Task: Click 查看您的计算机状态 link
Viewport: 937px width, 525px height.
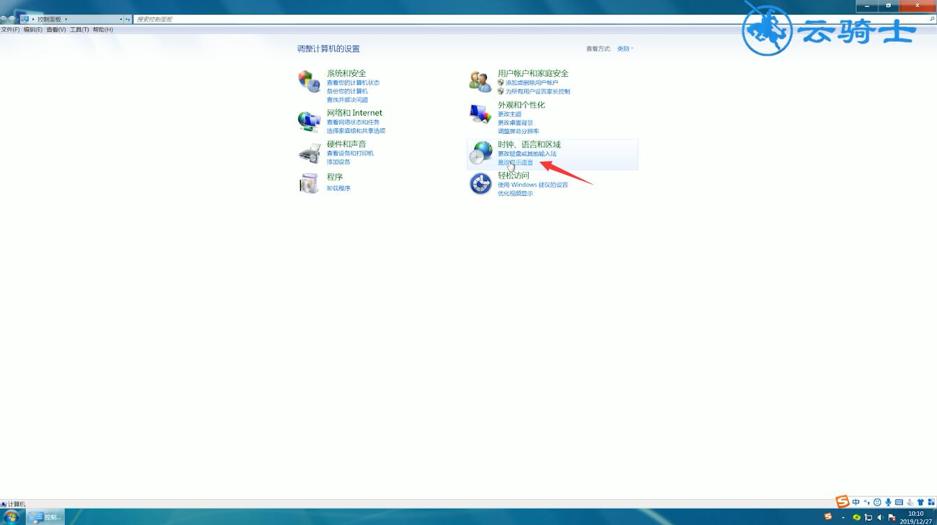Action: [x=353, y=83]
